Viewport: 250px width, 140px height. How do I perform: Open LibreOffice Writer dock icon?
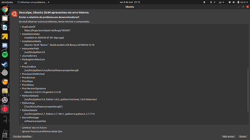click(x=5, y=27)
